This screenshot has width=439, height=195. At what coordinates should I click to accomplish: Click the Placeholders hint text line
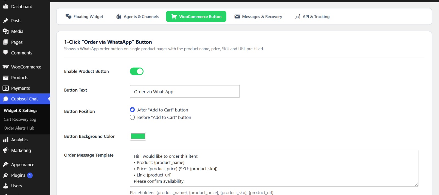(x=202, y=193)
